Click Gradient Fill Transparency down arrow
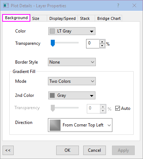The image size is (143, 159). pos(103,111)
